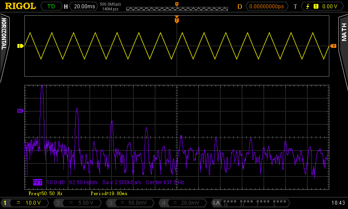This screenshot has width=348, height=209.
Task: Click the waveform memory overview bar
Action: (x=177, y=9)
